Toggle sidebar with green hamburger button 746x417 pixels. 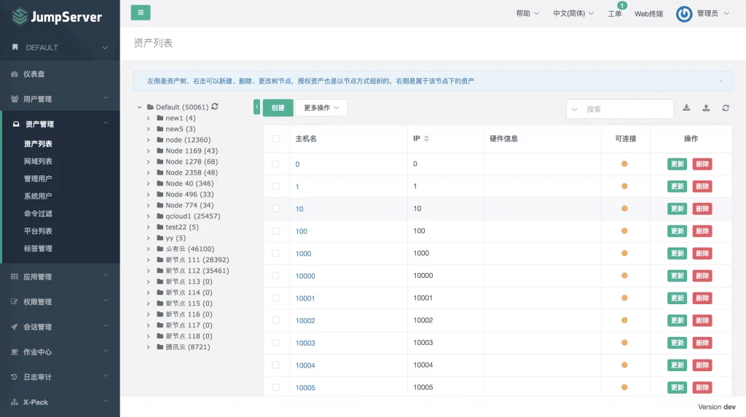point(141,13)
